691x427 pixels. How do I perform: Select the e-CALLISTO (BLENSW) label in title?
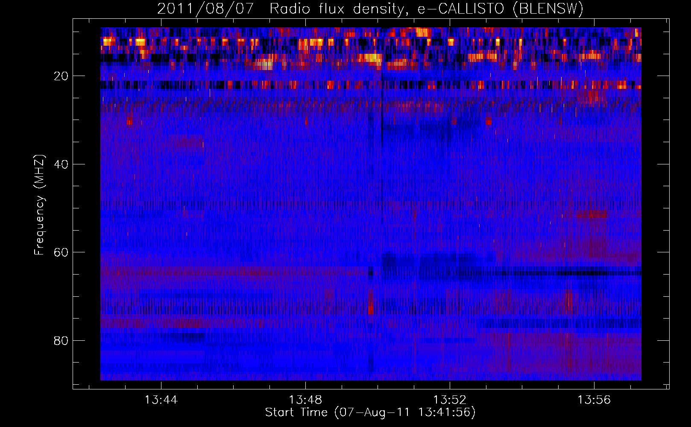pyautogui.click(x=500, y=9)
